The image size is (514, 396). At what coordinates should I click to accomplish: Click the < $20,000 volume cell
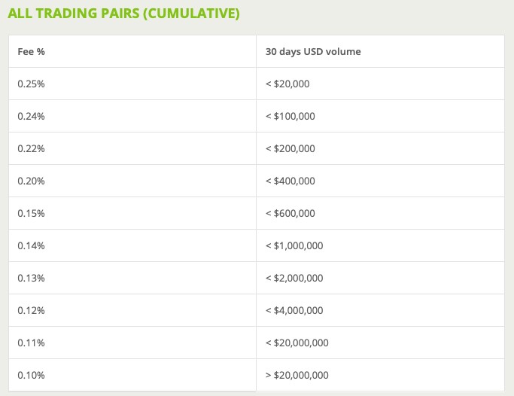coord(380,84)
